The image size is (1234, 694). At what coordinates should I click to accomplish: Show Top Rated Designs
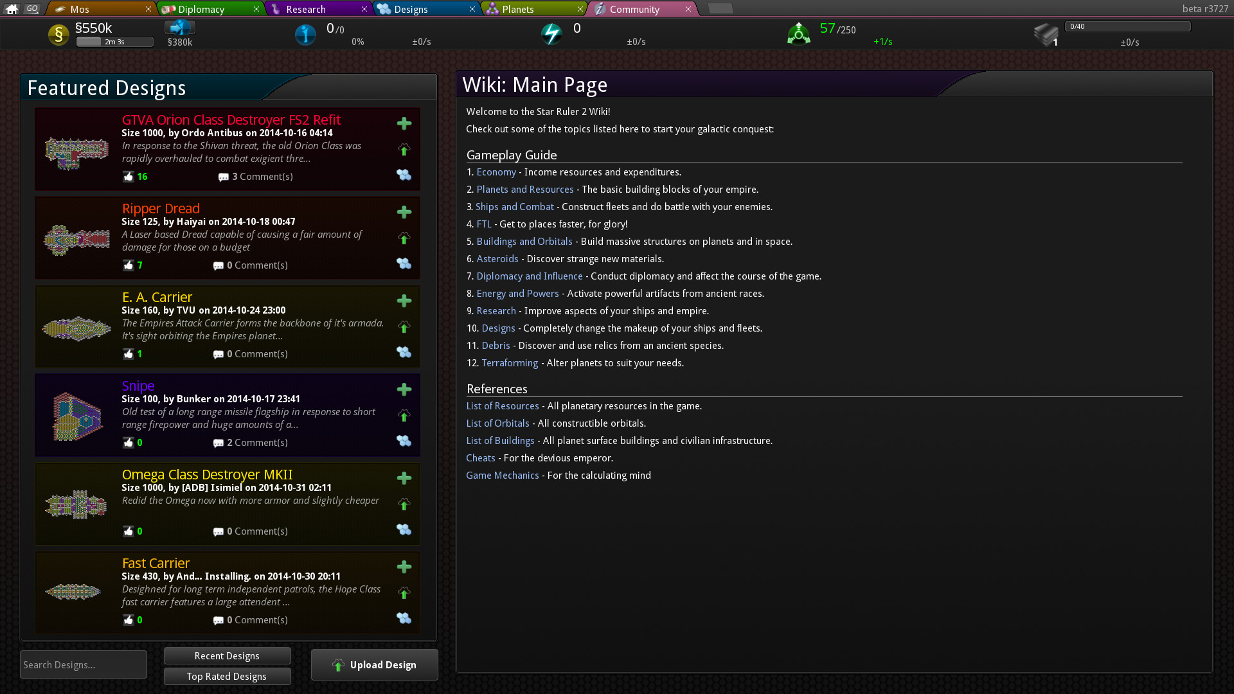(227, 677)
